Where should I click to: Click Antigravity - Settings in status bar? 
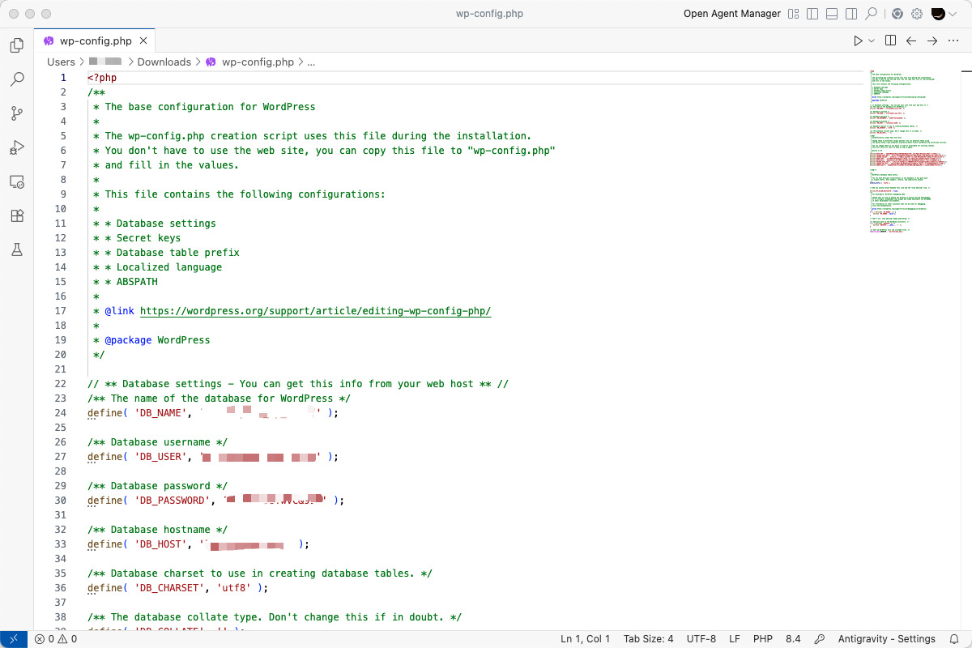click(886, 639)
